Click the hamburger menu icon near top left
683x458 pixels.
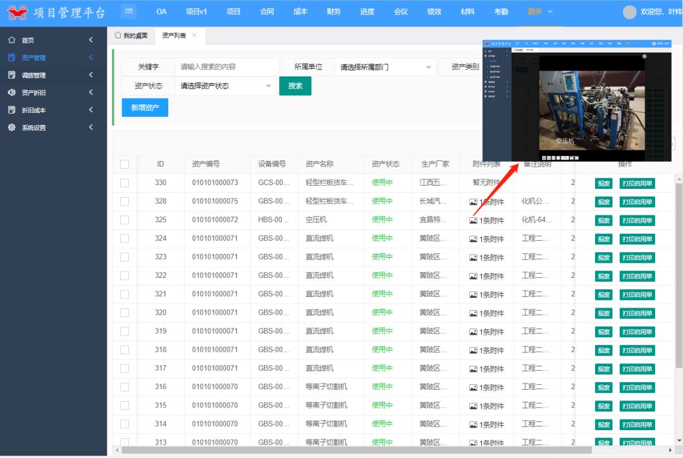(130, 11)
